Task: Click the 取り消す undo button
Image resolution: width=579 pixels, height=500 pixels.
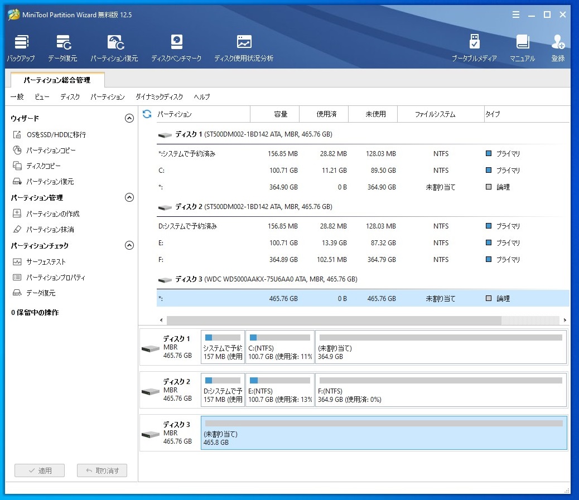Action: tap(102, 470)
